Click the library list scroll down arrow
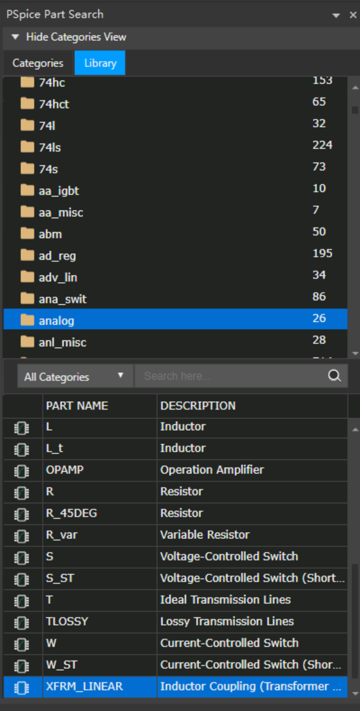This screenshot has width=360, height=711. [x=355, y=353]
